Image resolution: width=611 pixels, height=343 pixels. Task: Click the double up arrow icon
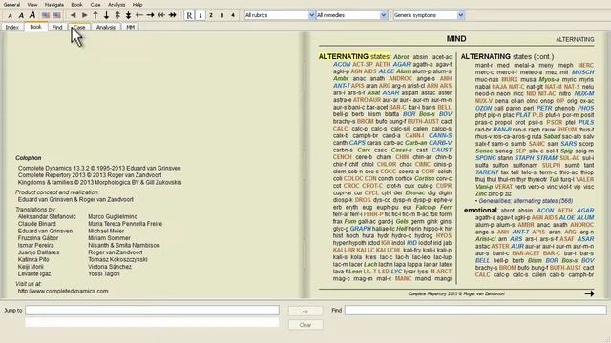pos(117,15)
